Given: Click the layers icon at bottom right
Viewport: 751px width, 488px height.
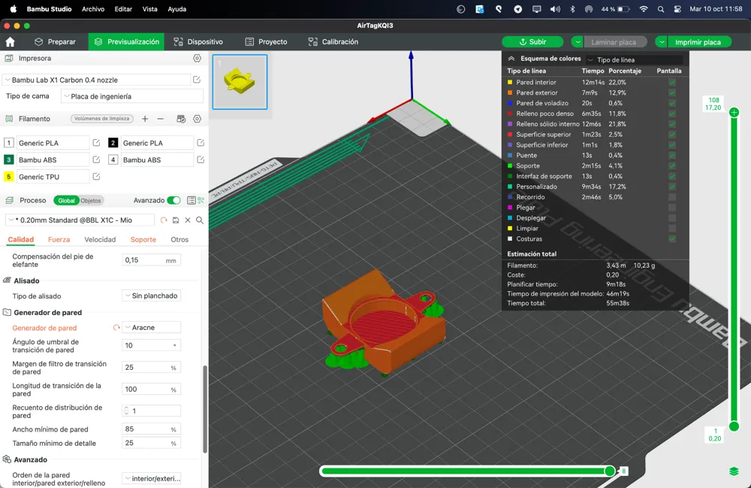Looking at the screenshot, I should pos(734,471).
